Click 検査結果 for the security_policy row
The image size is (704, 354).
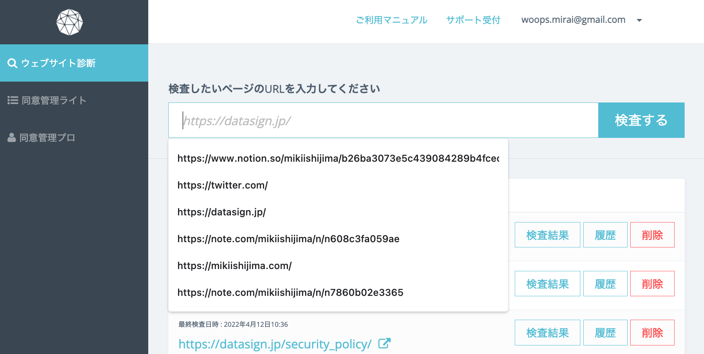click(x=547, y=332)
